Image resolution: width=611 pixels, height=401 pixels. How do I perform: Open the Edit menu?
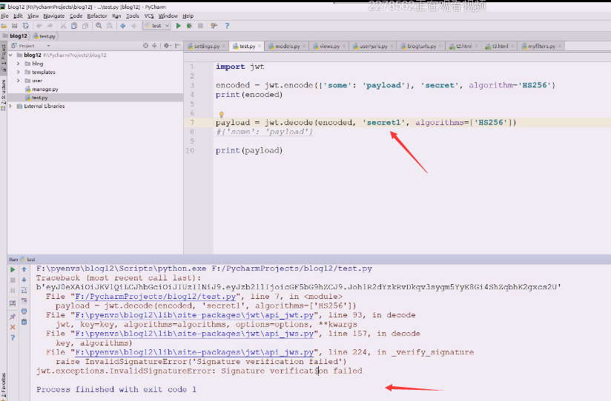[18, 16]
